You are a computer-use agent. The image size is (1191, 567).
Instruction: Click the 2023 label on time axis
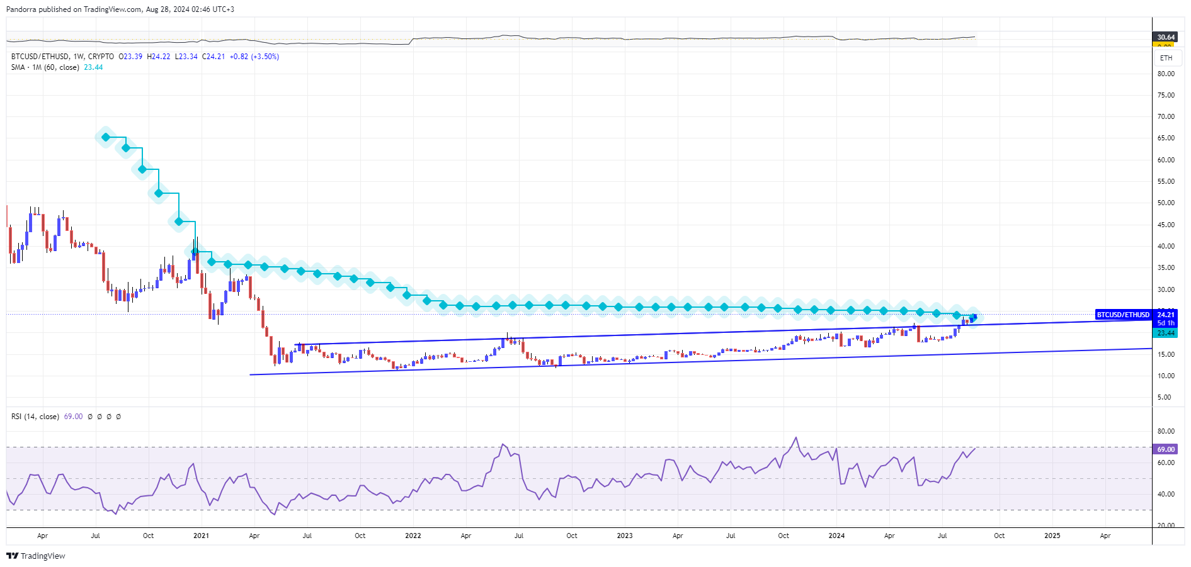624,536
